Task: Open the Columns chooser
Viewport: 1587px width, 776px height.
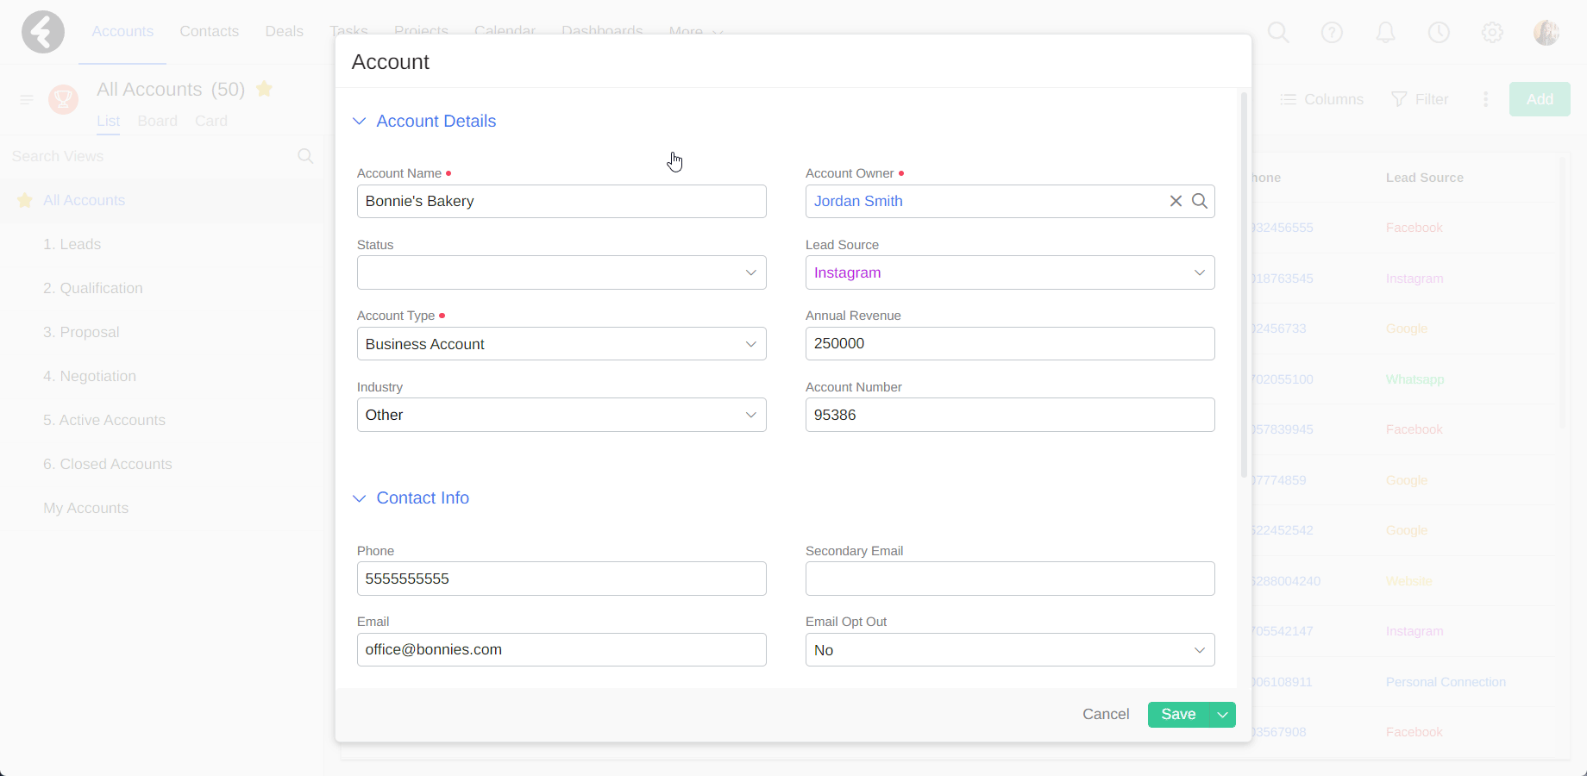Action: click(1322, 99)
